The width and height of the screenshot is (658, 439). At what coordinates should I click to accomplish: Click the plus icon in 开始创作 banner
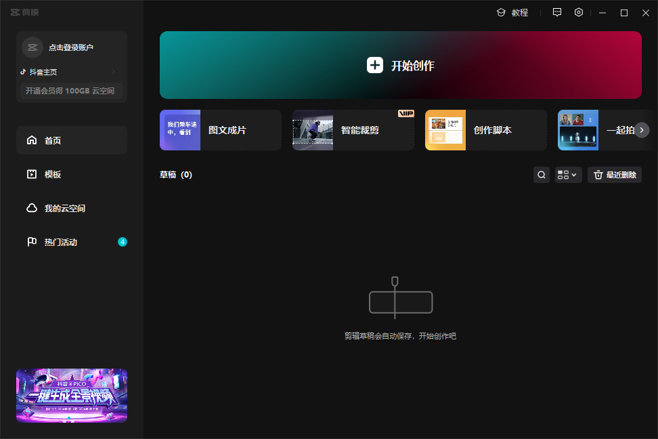(375, 65)
